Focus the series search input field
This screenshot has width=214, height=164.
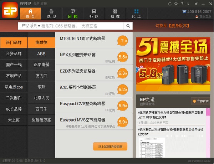pyautogui.click(x=82, y=26)
